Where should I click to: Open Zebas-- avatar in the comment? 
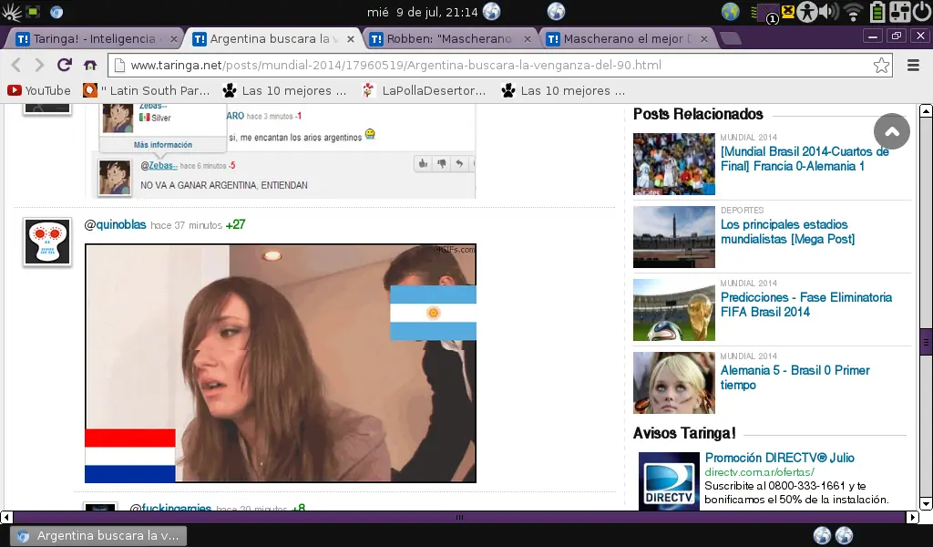(x=114, y=178)
